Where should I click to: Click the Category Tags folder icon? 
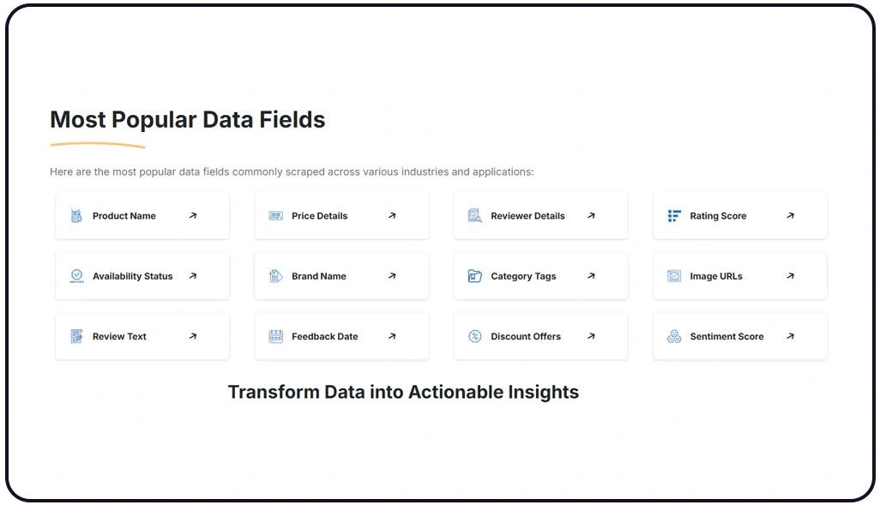point(474,276)
